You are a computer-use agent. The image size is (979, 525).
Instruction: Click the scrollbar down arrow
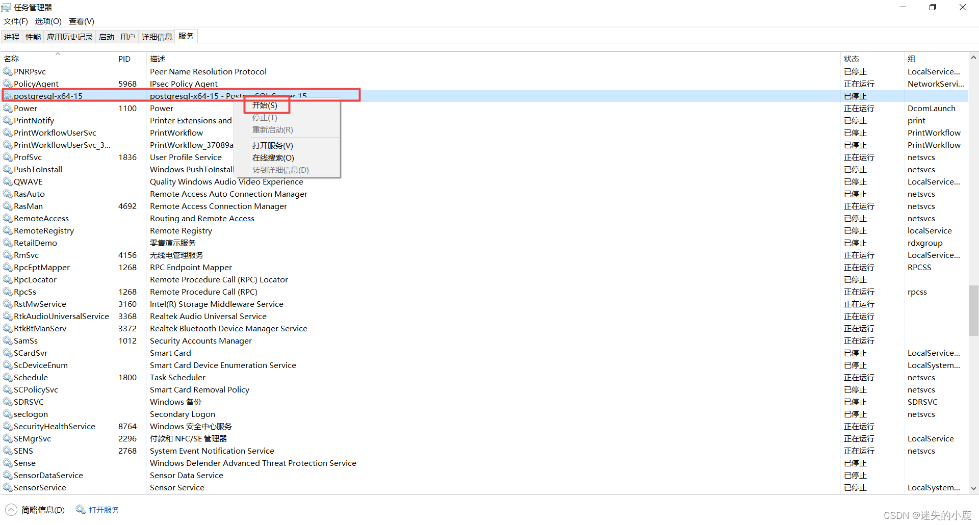(x=973, y=488)
